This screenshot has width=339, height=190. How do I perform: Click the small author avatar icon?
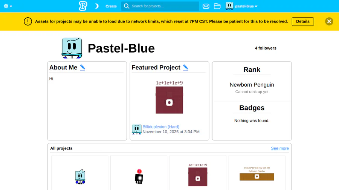tap(136, 129)
